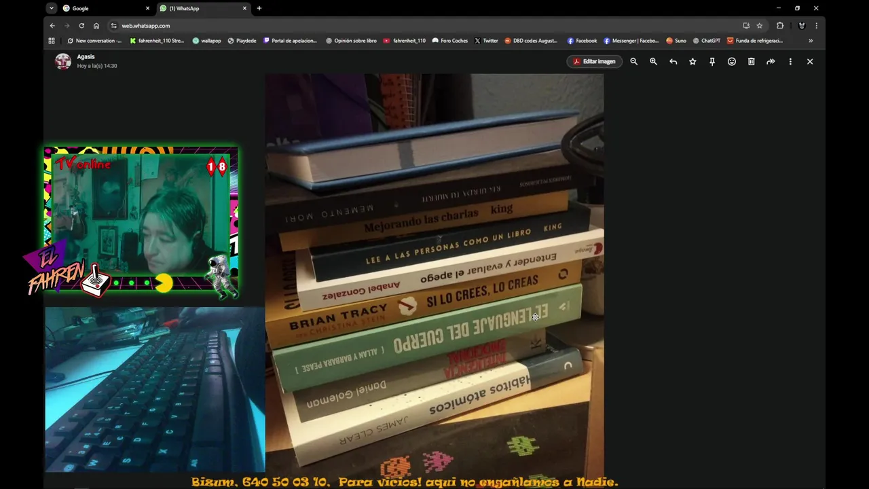Reload the current page
Image resolution: width=869 pixels, height=489 pixels.
[81, 26]
